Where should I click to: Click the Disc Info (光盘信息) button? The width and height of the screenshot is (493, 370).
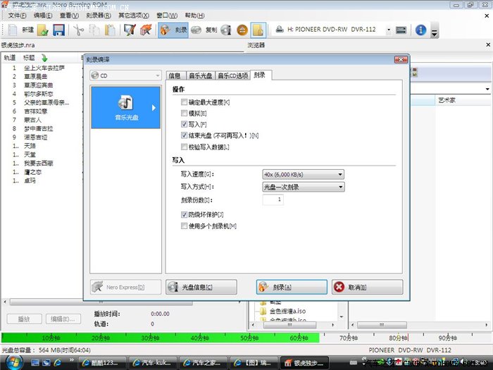(201, 288)
